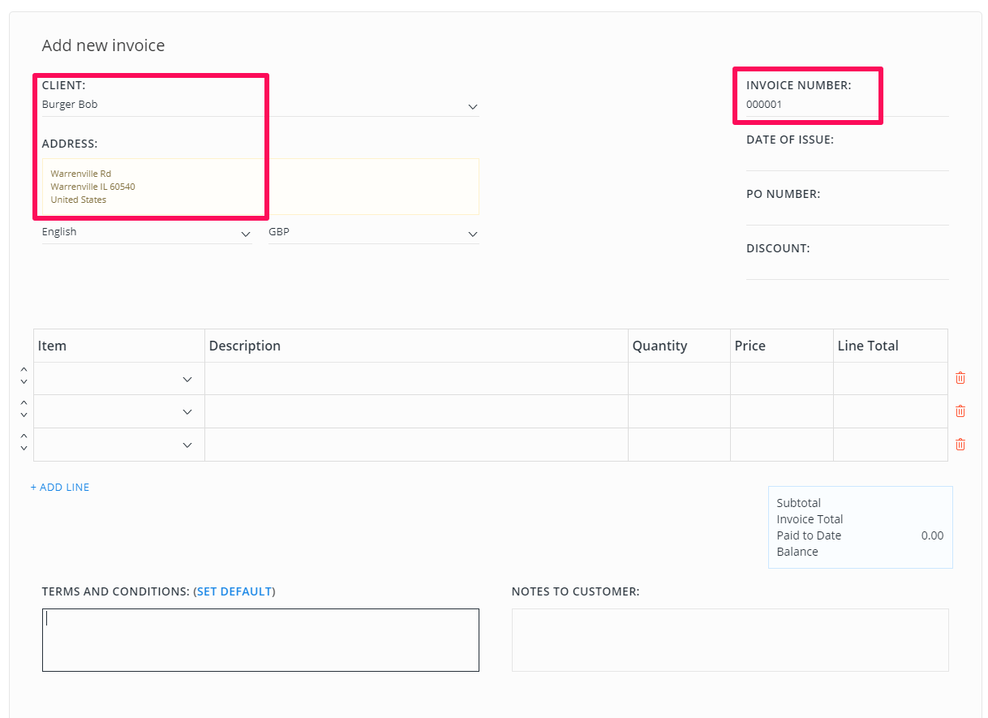988x718 pixels.
Task: Open the English language dropdown
Action: pyautogui.click(x=147, y=233)
